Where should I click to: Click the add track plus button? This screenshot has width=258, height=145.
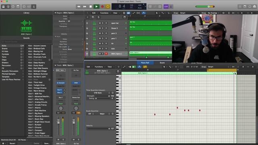87,17
